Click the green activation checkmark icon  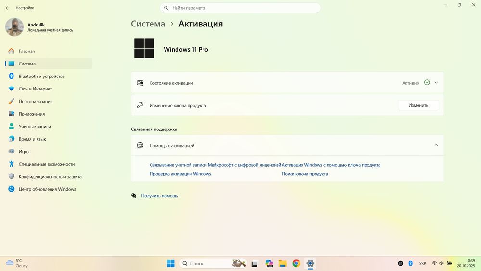pos(427,83)
